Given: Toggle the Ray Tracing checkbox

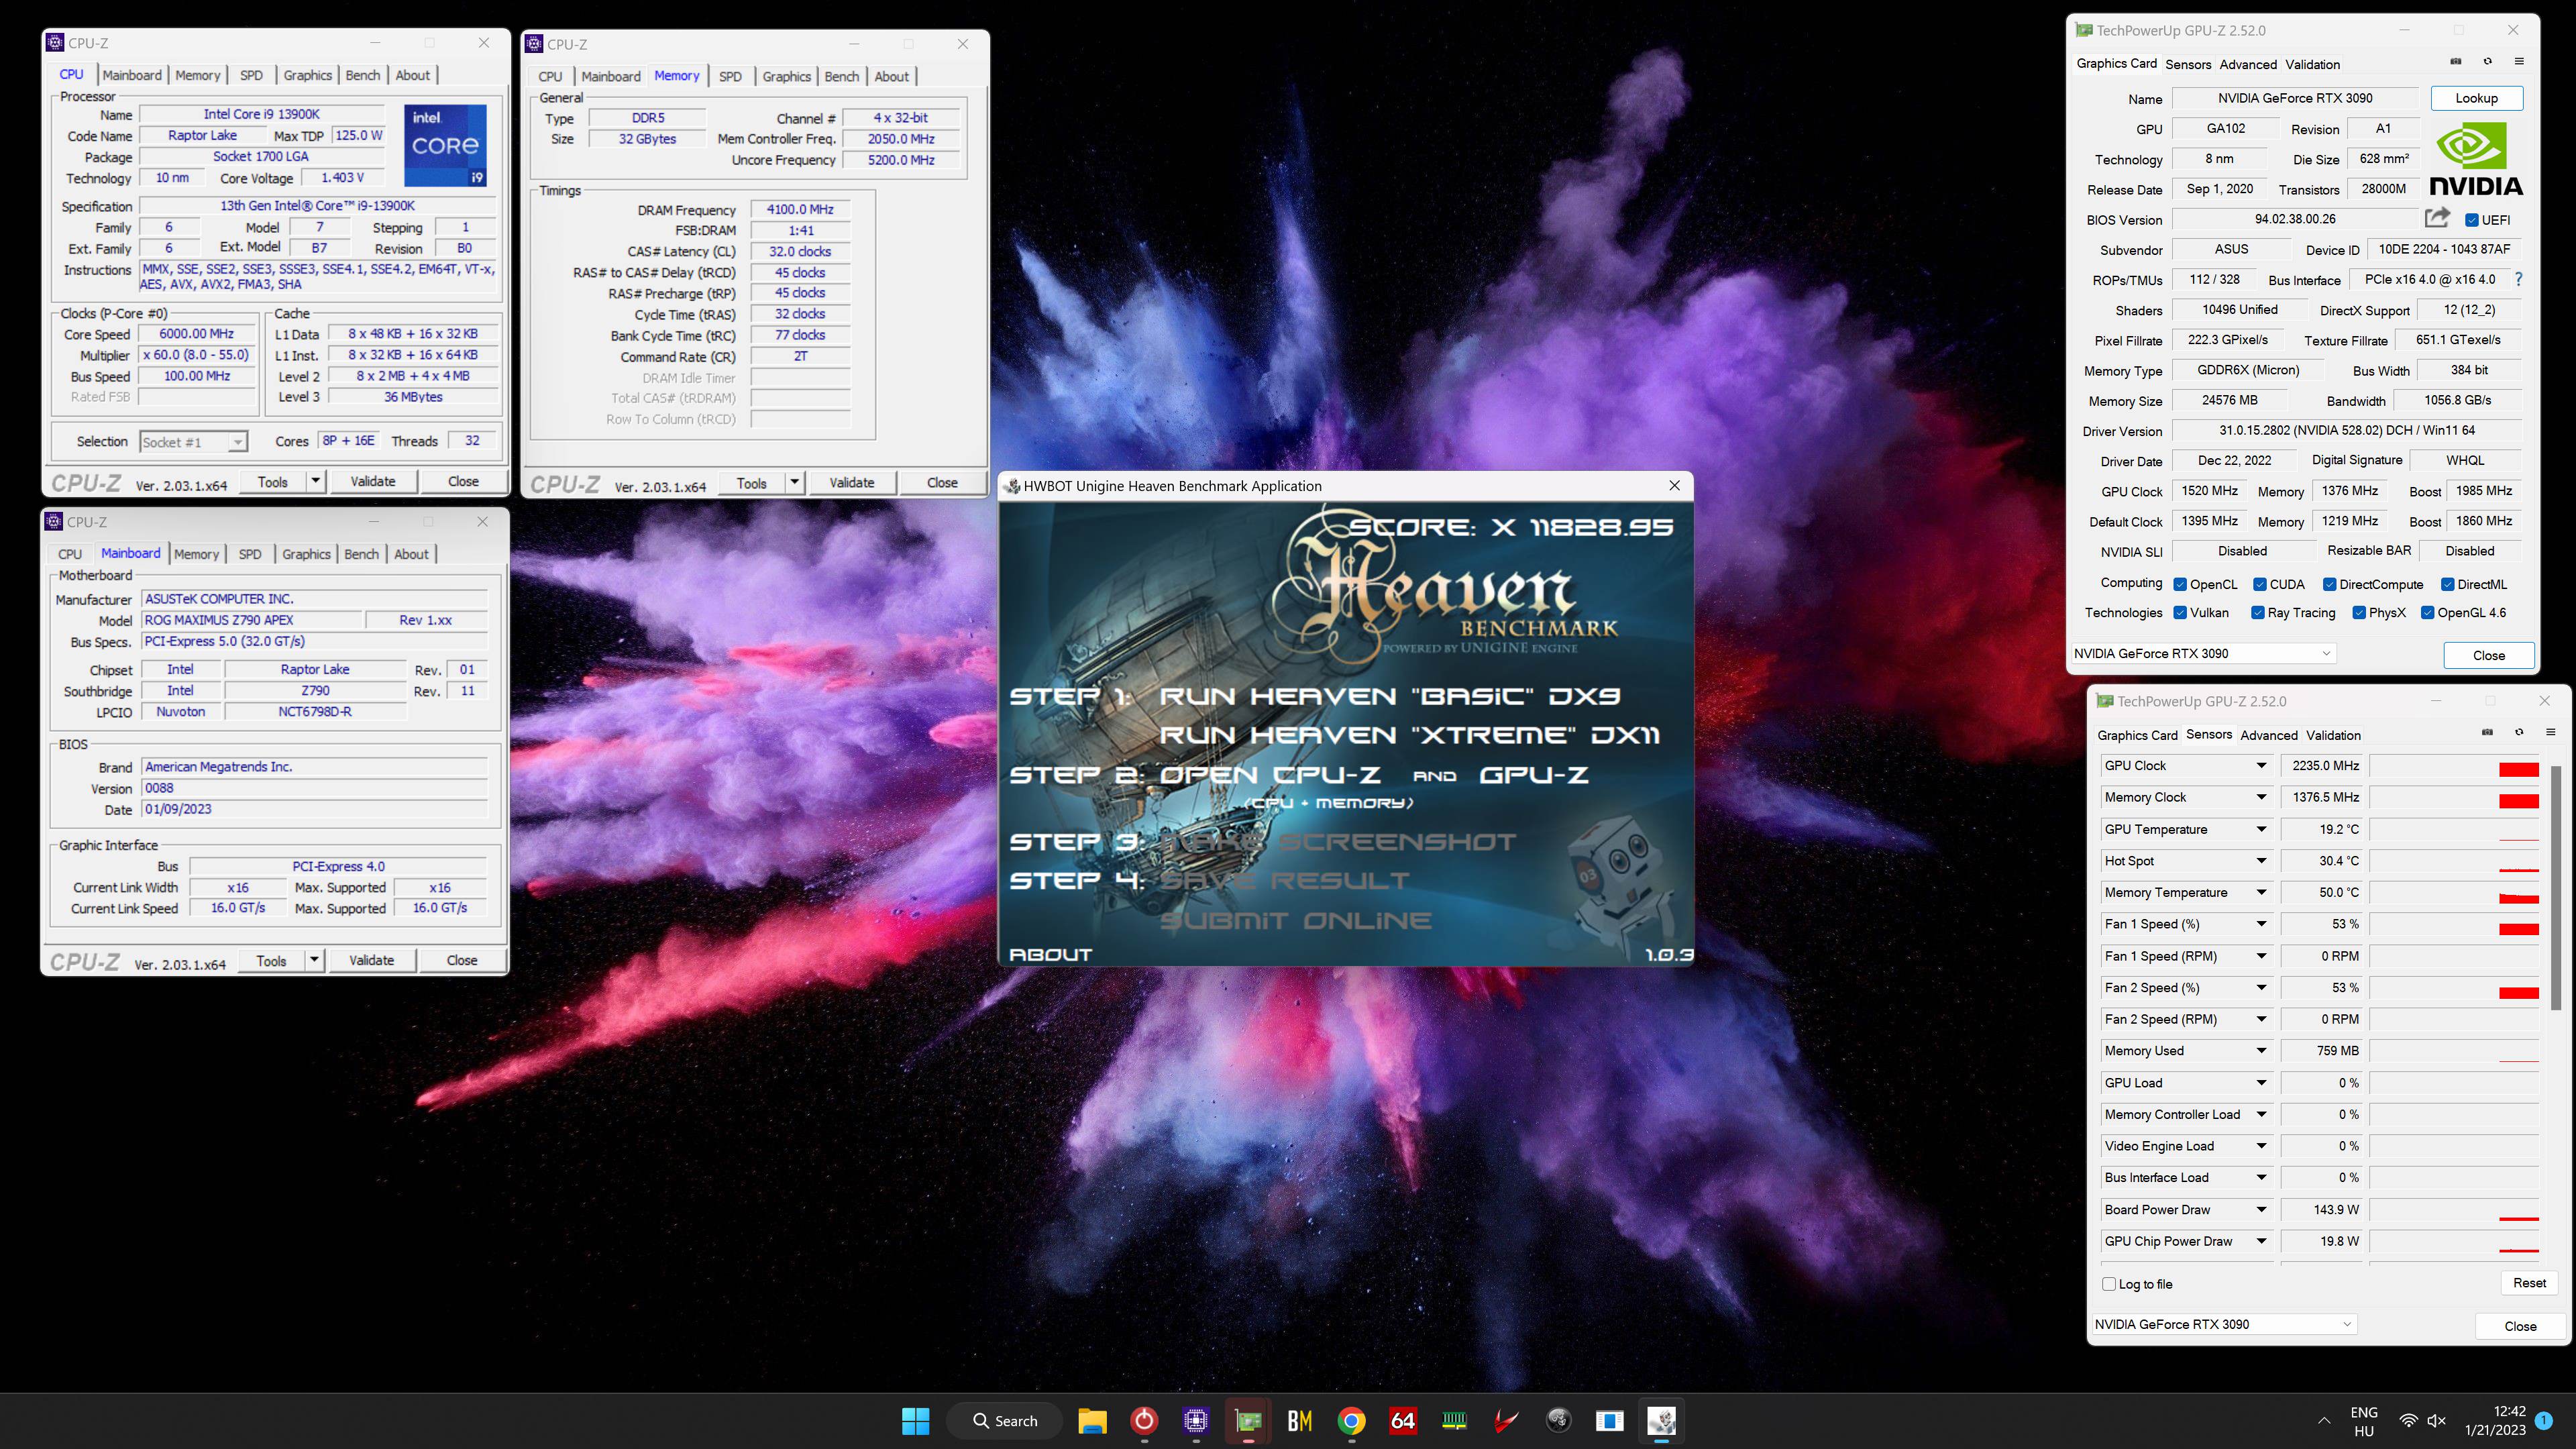Looking at the screenshot, I should pyautogui.click(x=2258, y=612).
